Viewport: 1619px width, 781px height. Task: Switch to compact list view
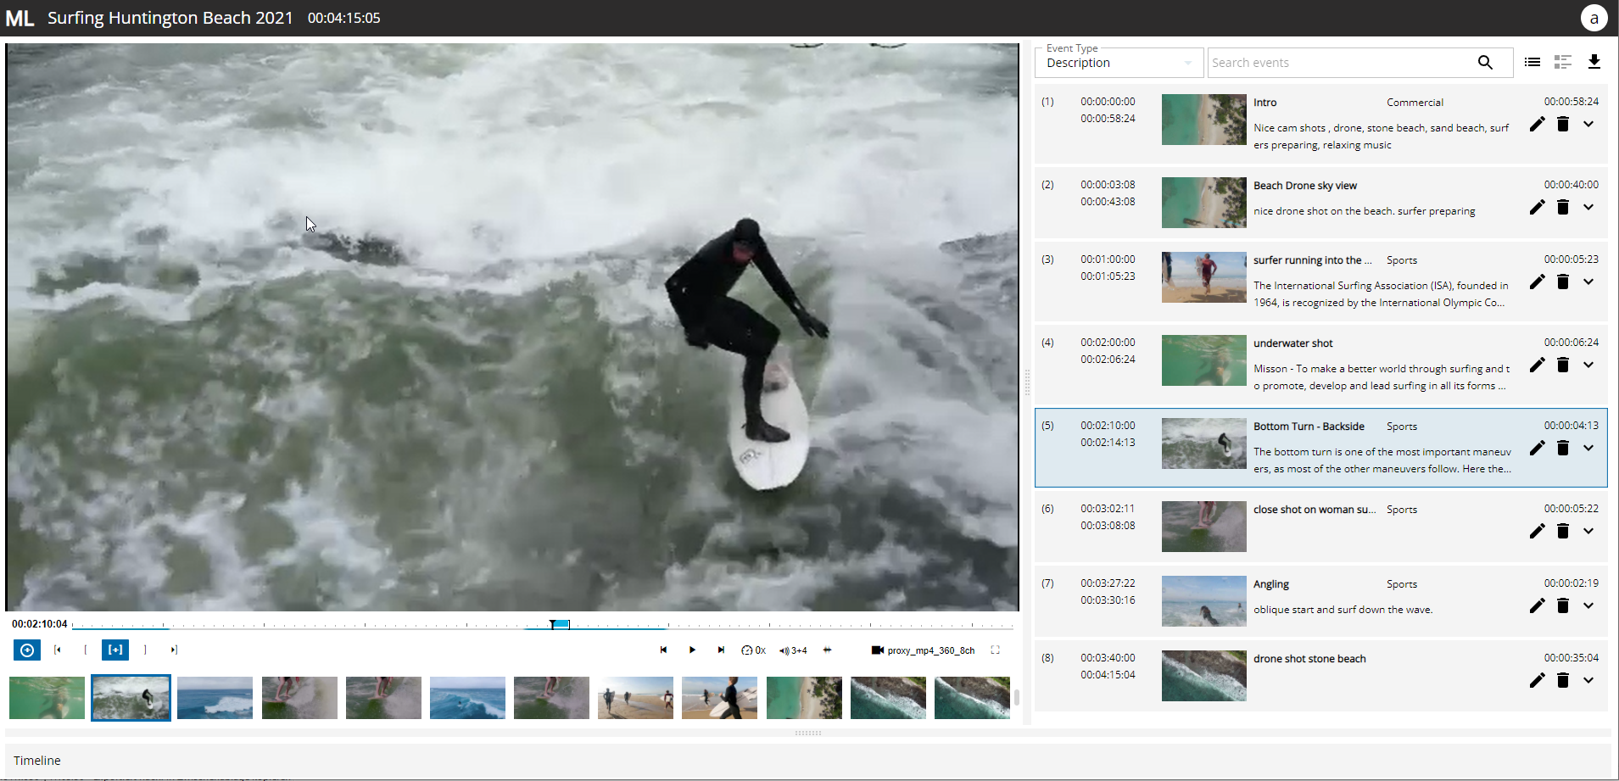tap(1532, 62)
